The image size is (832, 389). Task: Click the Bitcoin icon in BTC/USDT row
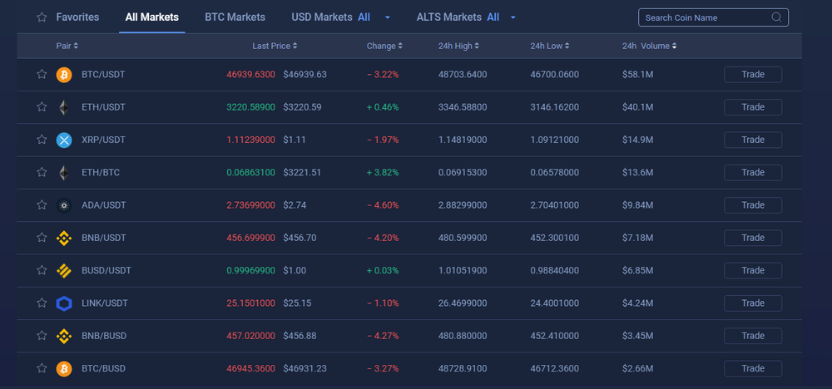point(64,75)
